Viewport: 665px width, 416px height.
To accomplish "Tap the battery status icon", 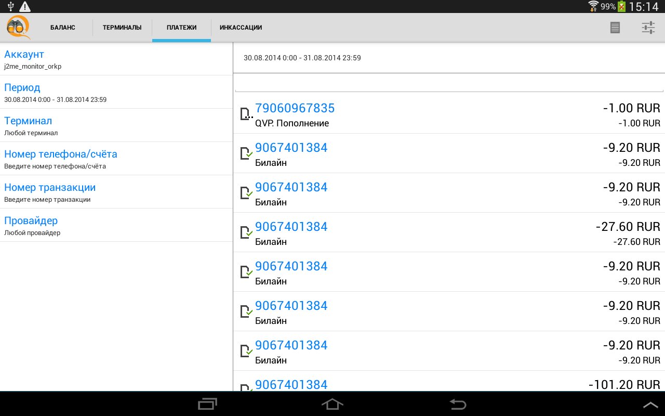I will [621, 6].
